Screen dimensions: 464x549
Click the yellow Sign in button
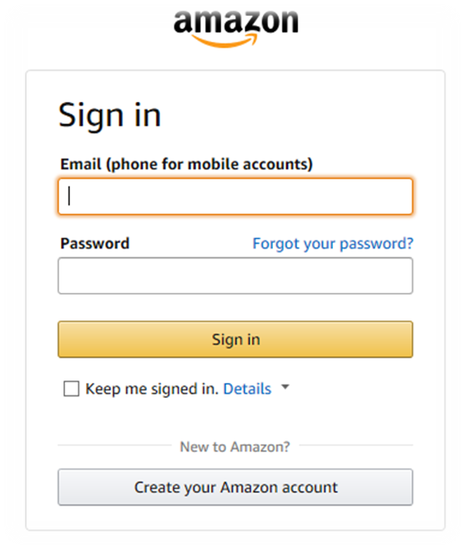pos(235,340)
